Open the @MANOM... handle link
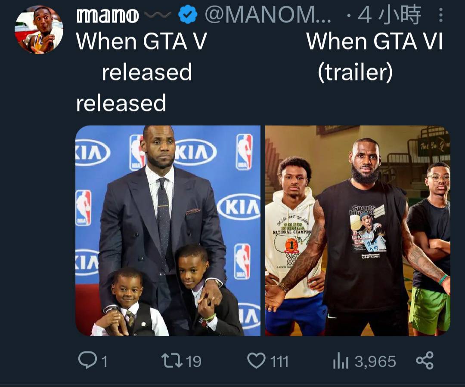Image resolution: width=465 pixels, height=387 pixels. pyautogui.click(x=267, y=15)
